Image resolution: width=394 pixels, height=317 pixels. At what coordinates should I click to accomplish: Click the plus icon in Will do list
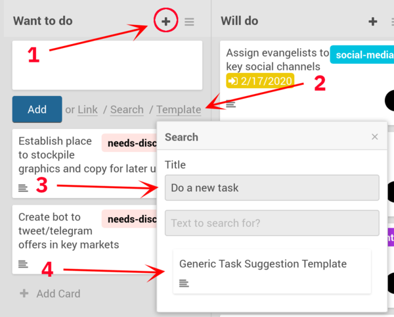[x=373, y=22]
